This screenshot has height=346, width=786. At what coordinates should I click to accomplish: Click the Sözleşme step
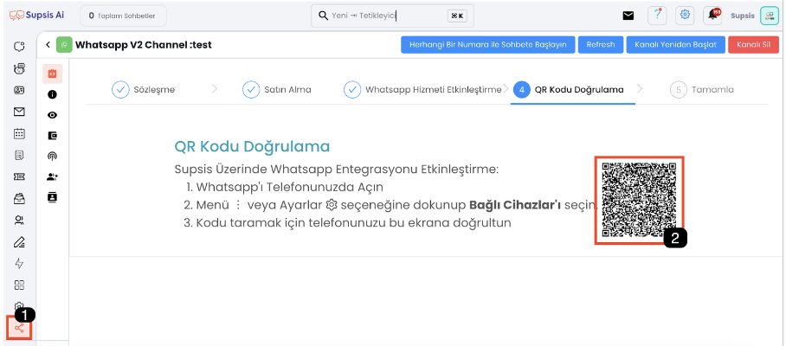click(x=144, y=90)
